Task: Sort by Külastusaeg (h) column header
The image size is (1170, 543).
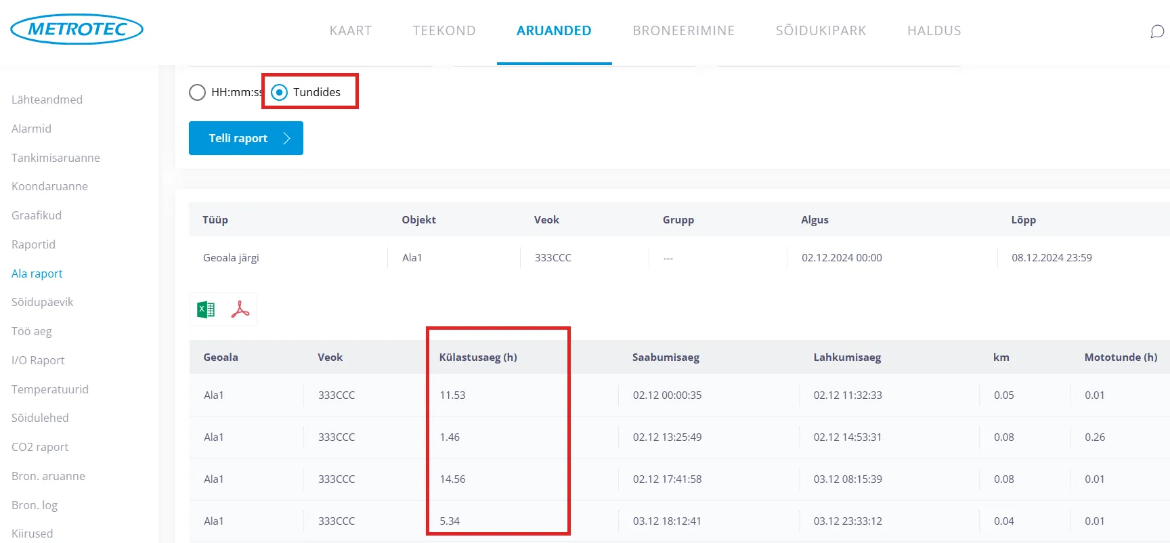Action: pyautogui.click(x=478, y=357)
